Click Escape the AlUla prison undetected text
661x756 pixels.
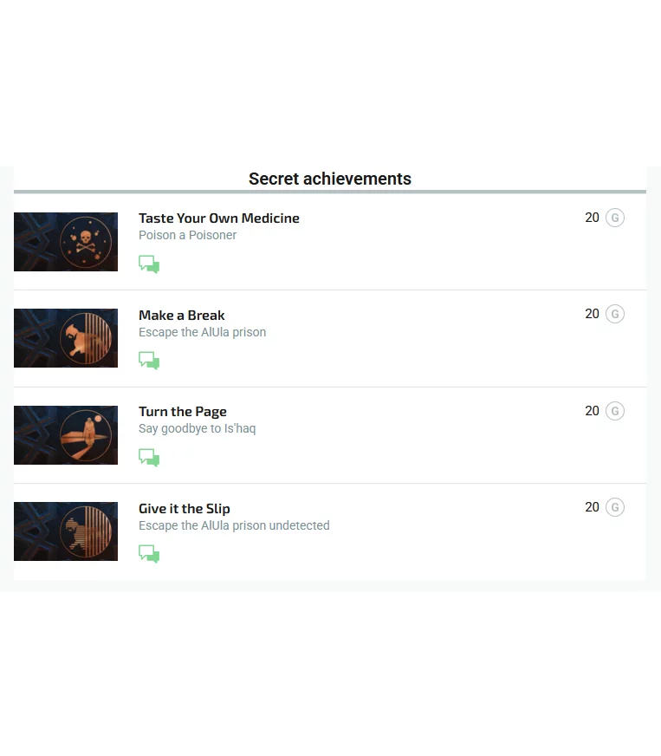234,525
